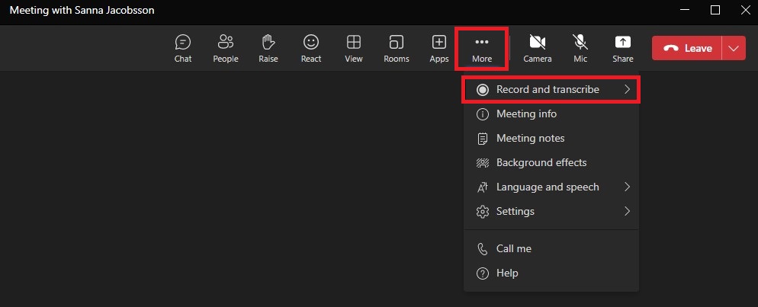Toggle the Camera on
The image size is (758, 307).
click(538, 48)
